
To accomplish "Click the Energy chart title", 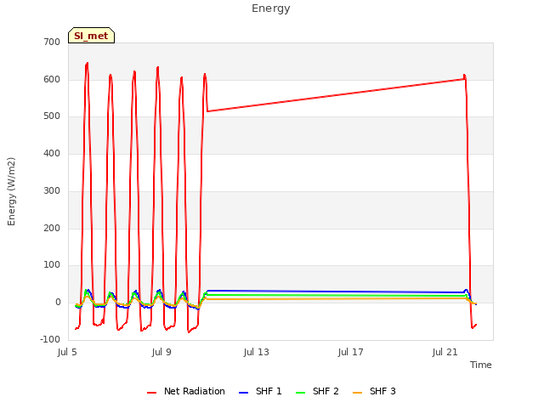I will [271, 8].
